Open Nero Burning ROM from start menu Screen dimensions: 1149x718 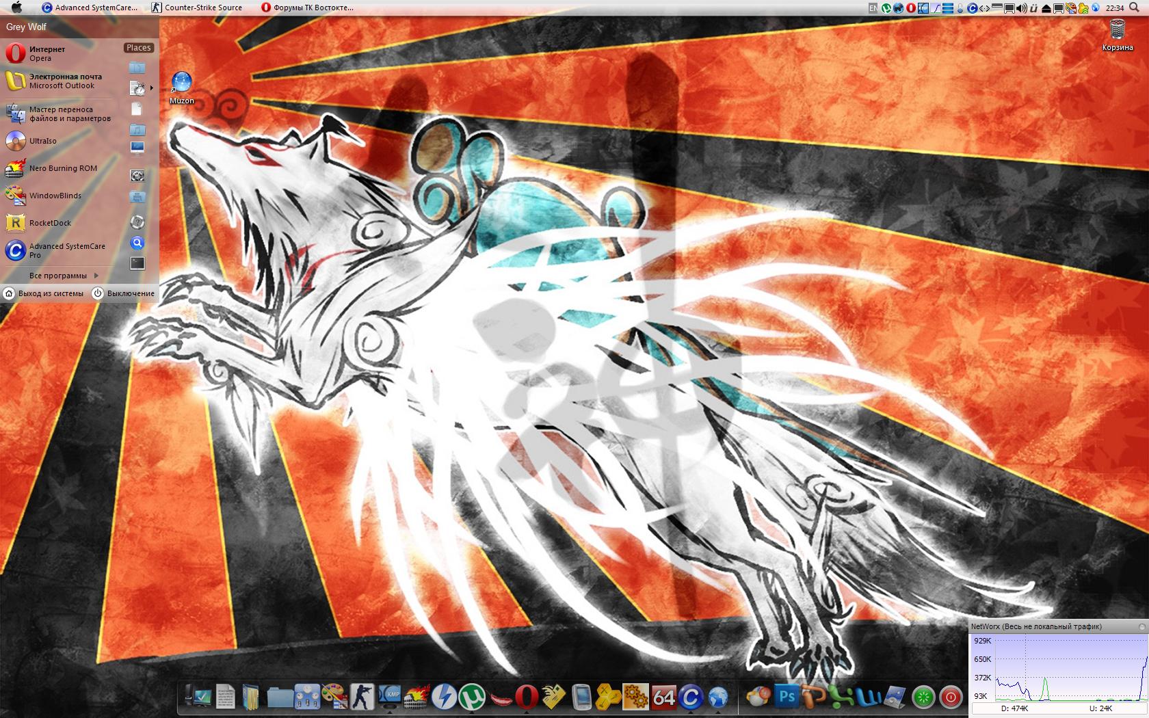coord(51,168)
